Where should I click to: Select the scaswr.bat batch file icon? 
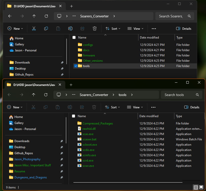pos(79,139)
